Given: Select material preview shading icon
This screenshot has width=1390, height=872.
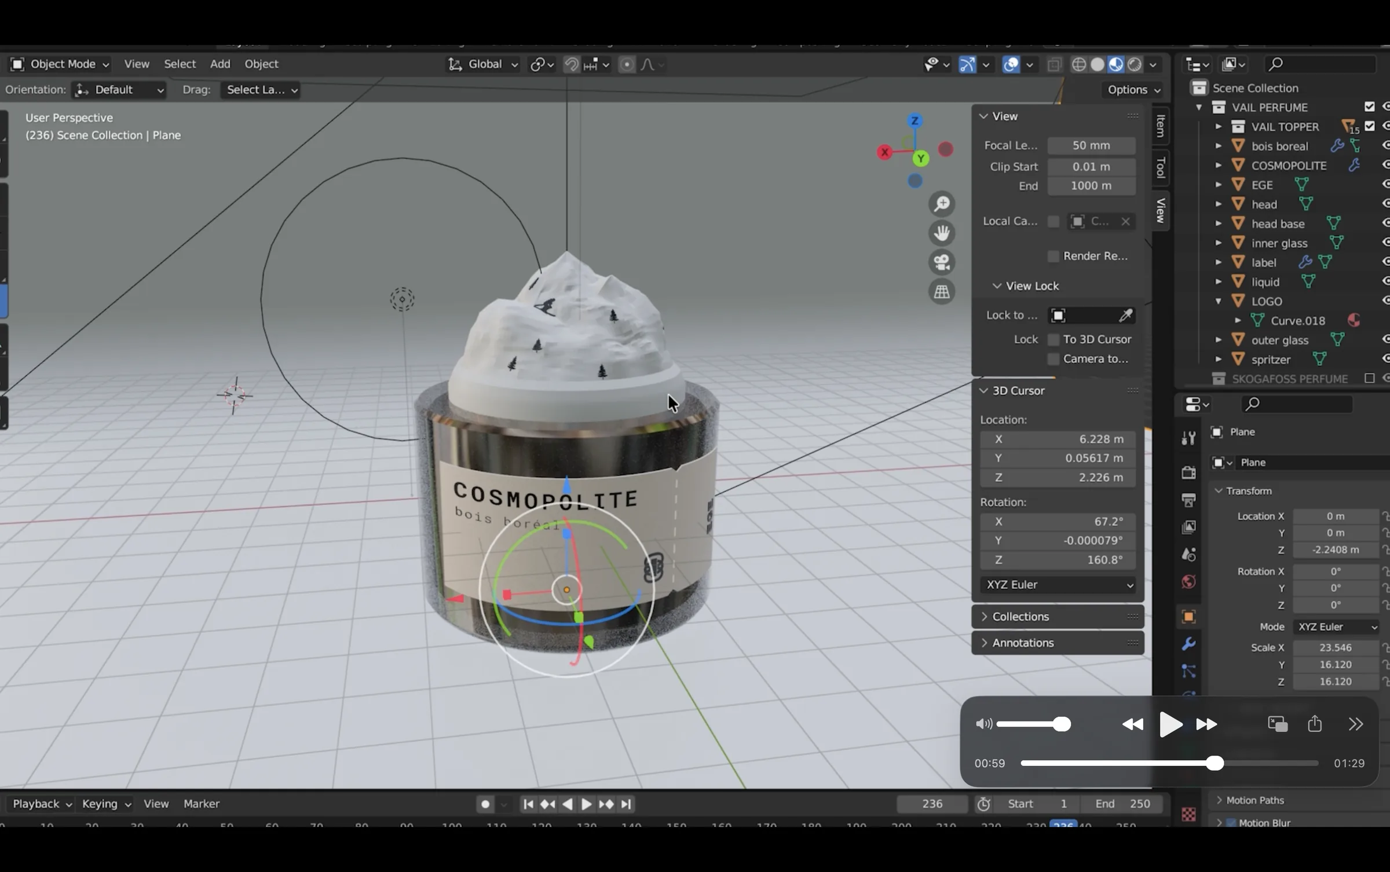Looking at the screenshot, I should point(1115,64).
